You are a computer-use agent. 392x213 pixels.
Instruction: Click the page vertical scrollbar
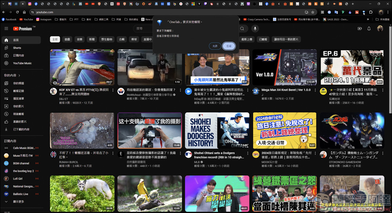click(390, 70)
